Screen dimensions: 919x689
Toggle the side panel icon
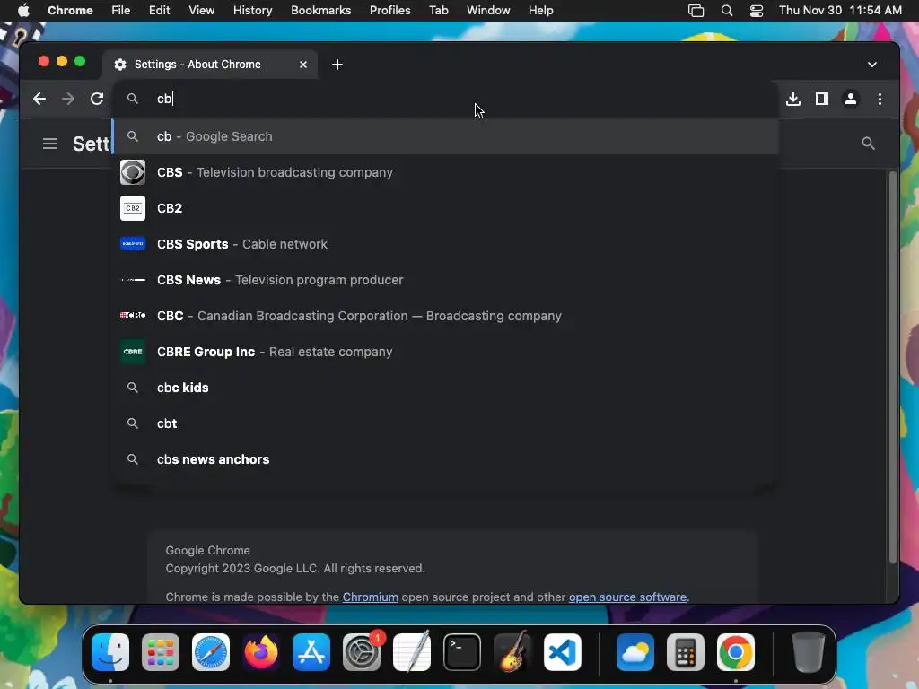(x=822, y=99)
